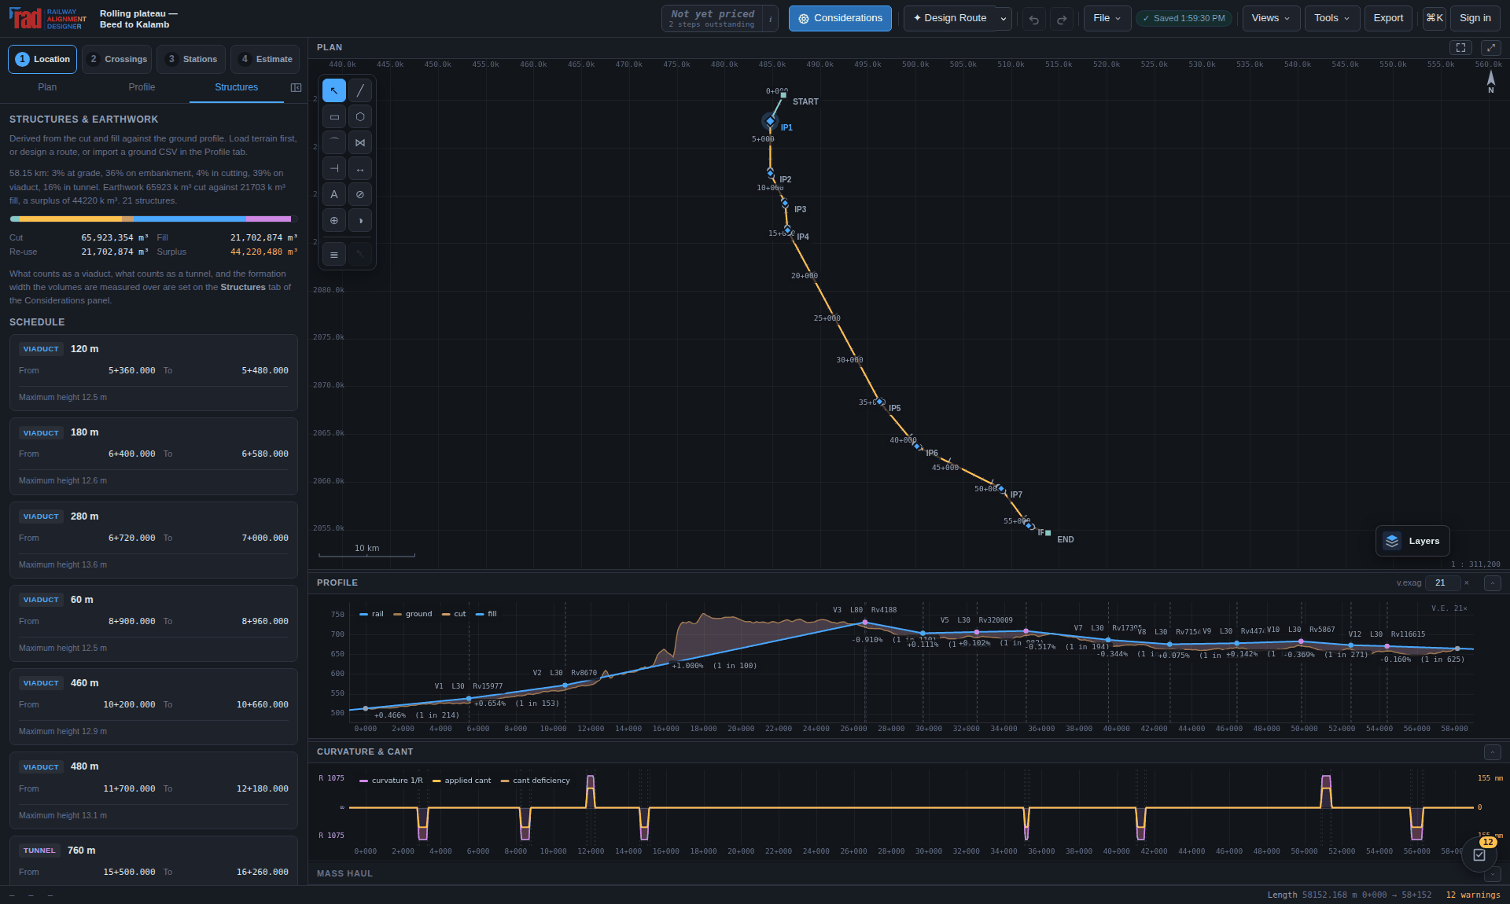This screenshot has height=904, width=1510.
Task: Click the half-circle tool icon
Action: (360, 221)
